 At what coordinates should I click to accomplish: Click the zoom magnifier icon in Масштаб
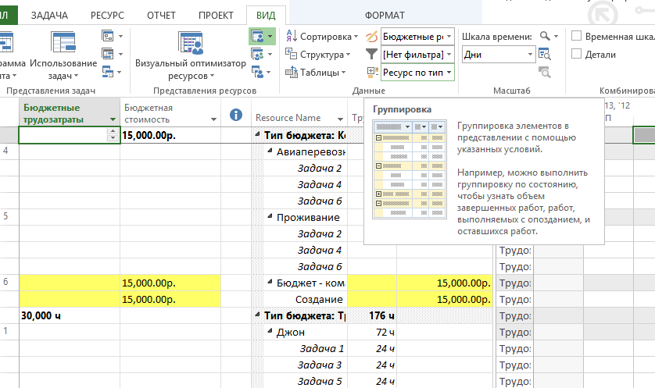tap(546, 36)
